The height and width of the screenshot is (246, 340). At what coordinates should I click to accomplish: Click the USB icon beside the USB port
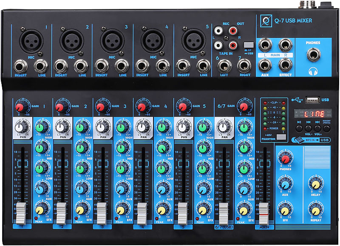(x=297, y=99)
